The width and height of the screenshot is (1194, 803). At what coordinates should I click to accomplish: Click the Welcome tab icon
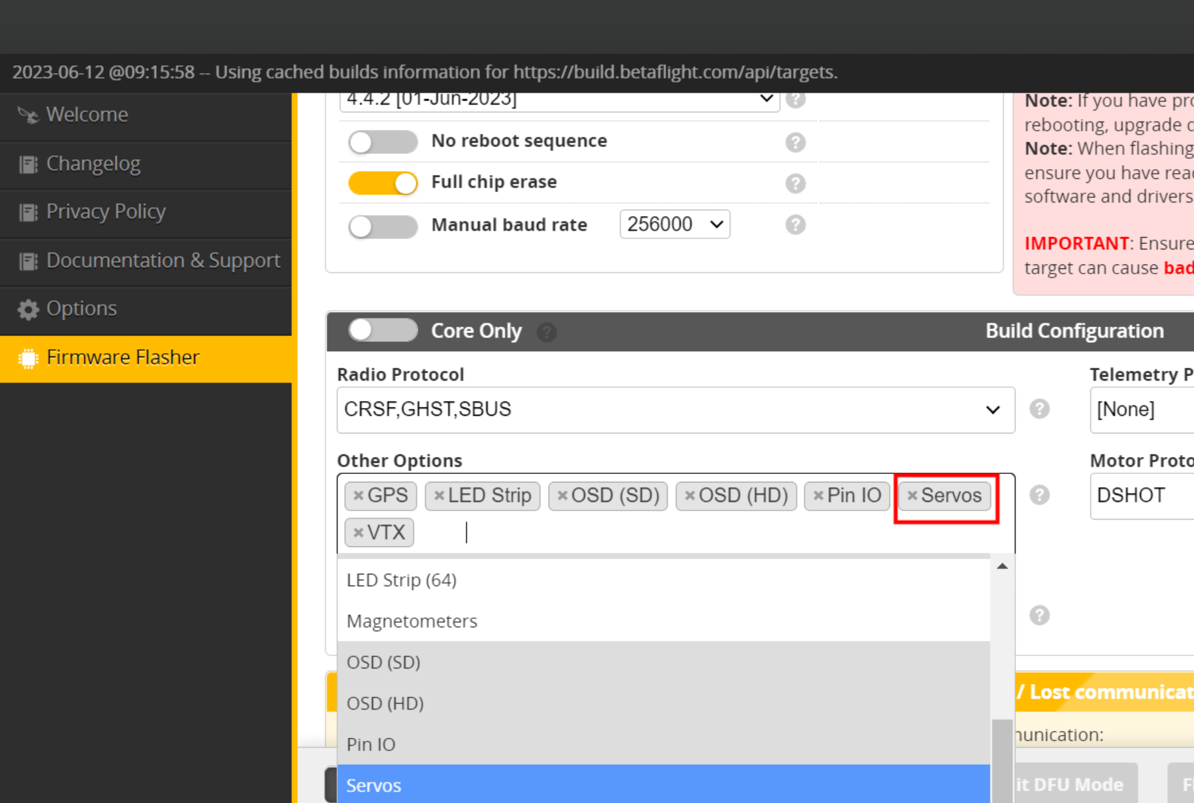tap(27, 115)
